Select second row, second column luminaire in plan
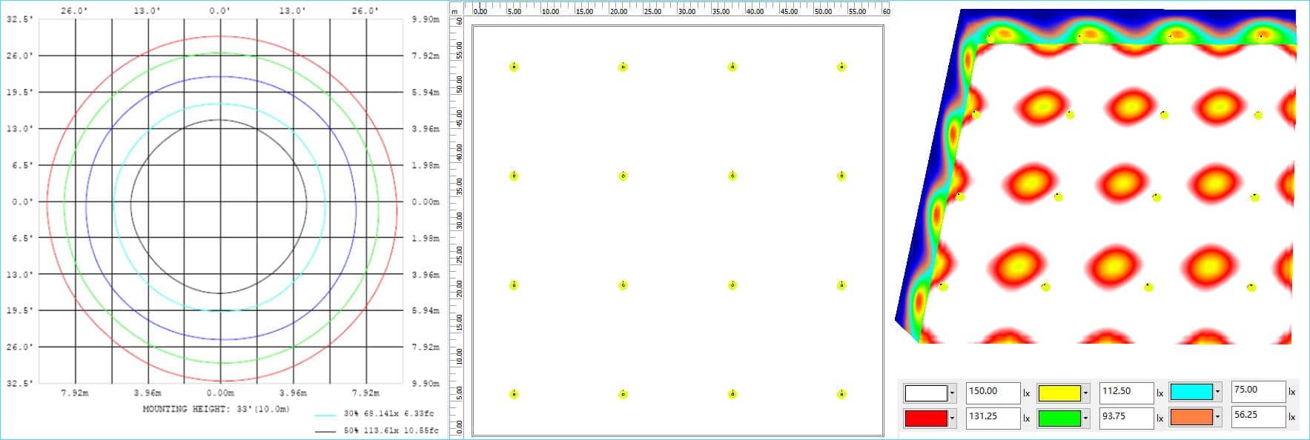Screen dimensions: 1310x440 [623, 176]
